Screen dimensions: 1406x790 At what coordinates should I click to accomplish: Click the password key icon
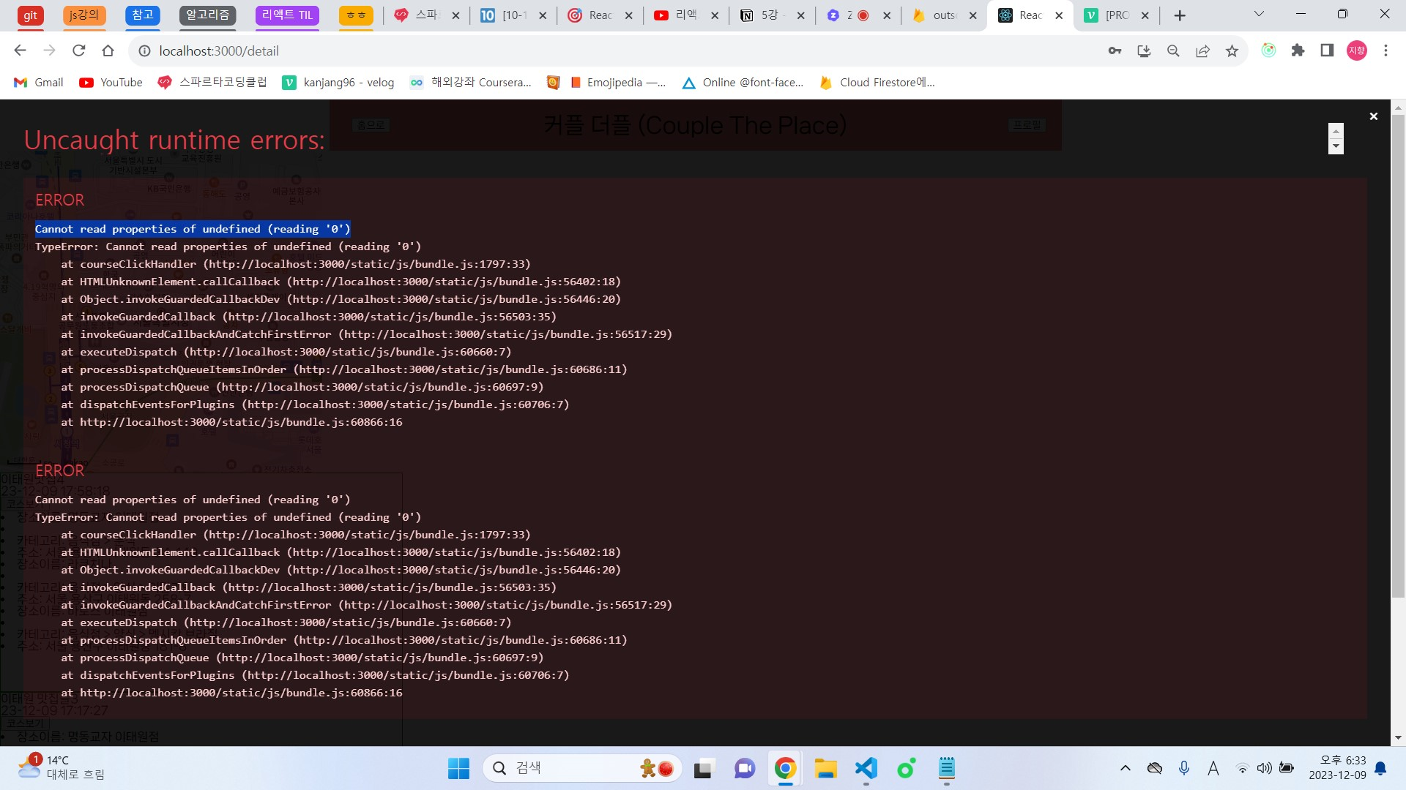1115,51
